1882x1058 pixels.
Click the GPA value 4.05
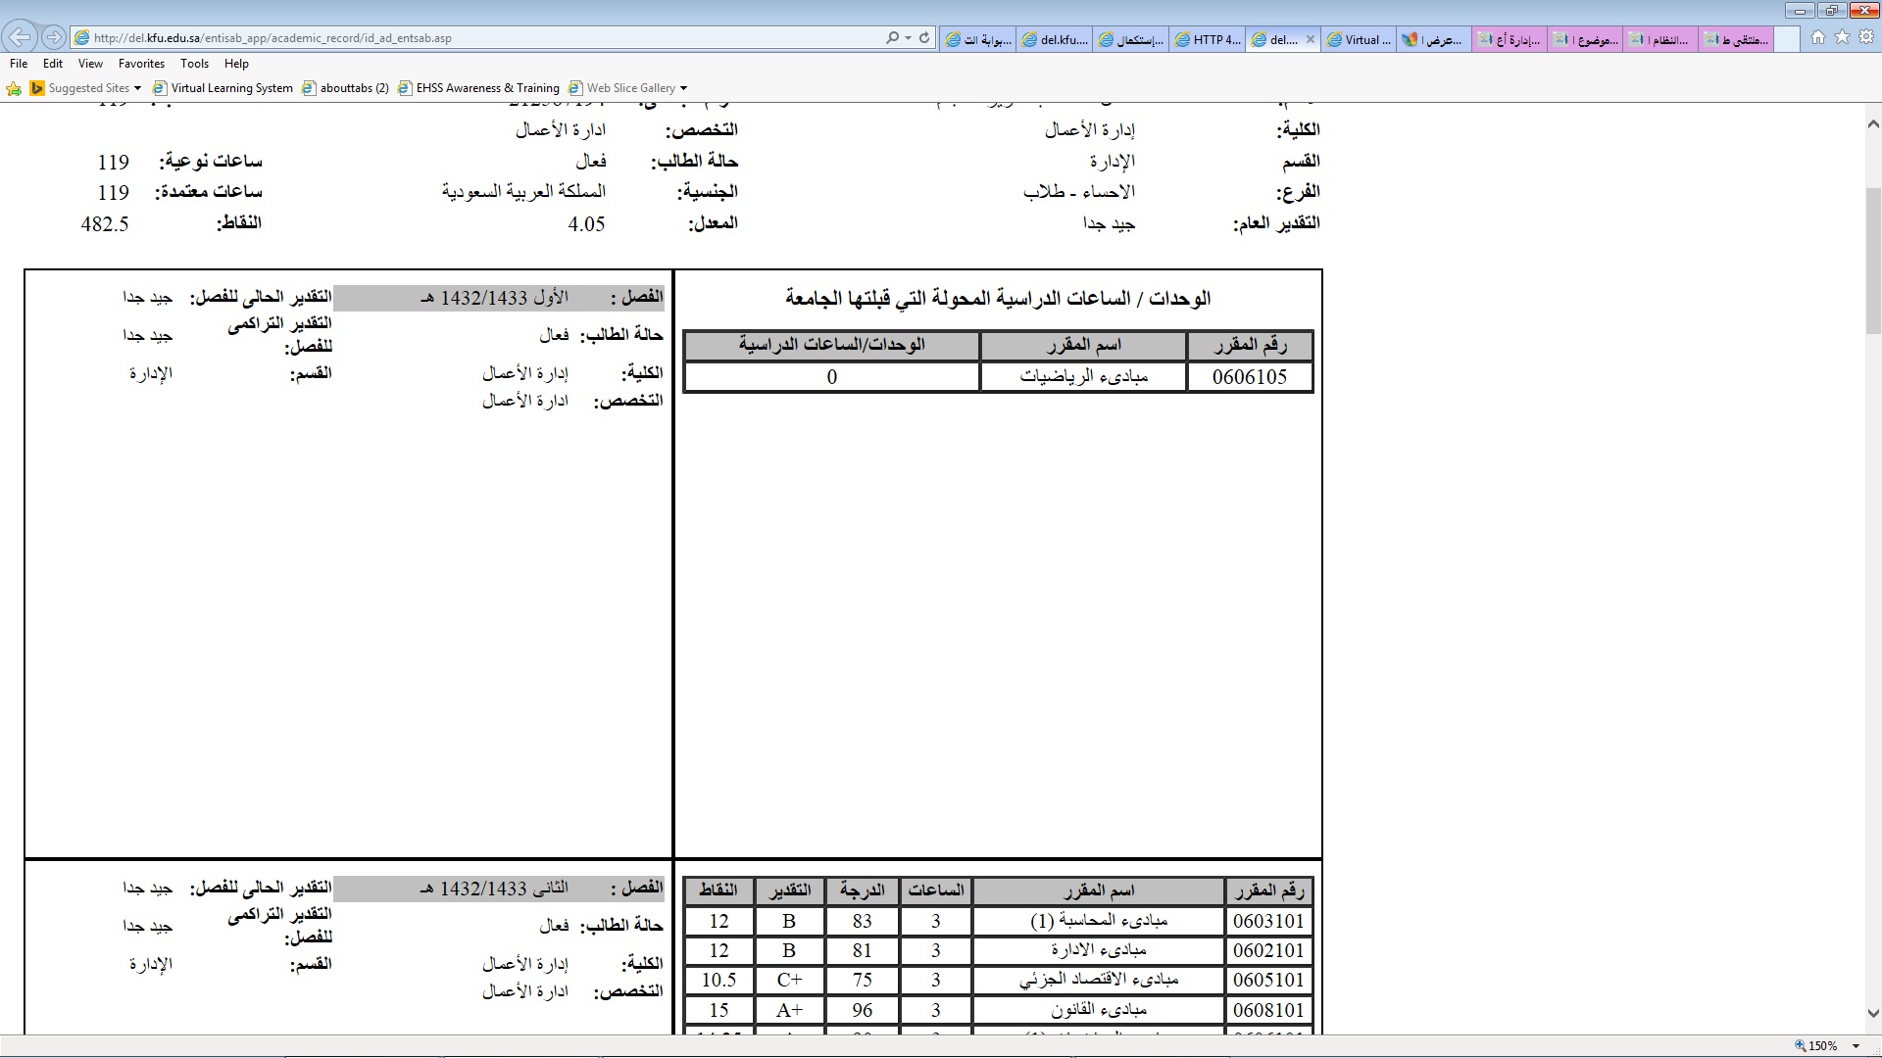[586, 224]
